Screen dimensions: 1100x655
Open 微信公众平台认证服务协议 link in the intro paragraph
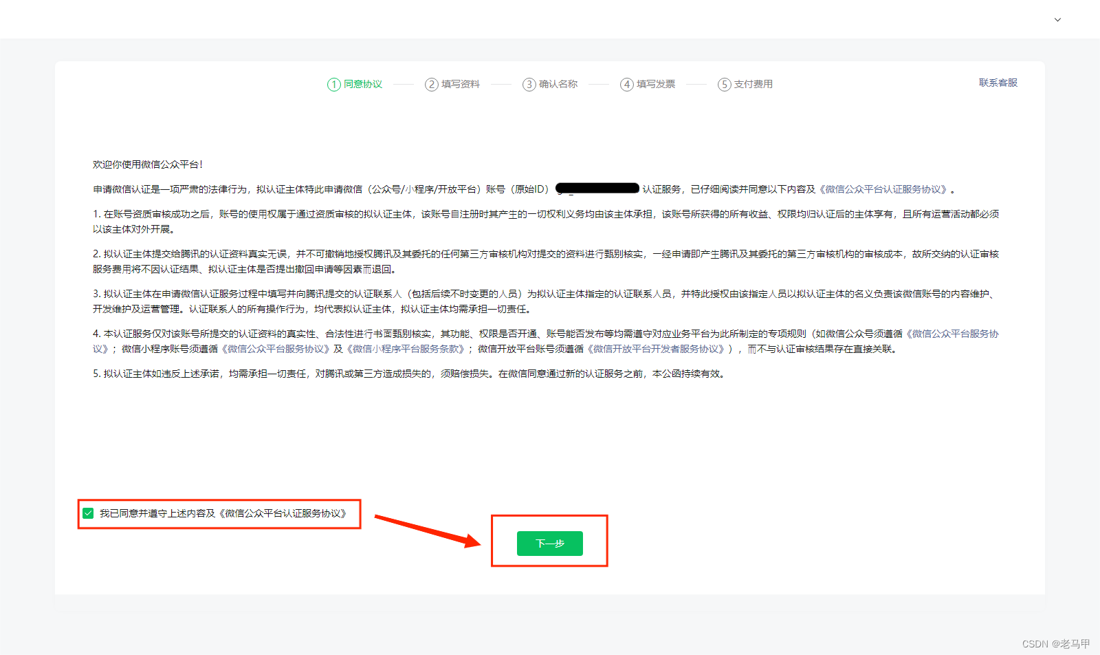coord(884,189)
